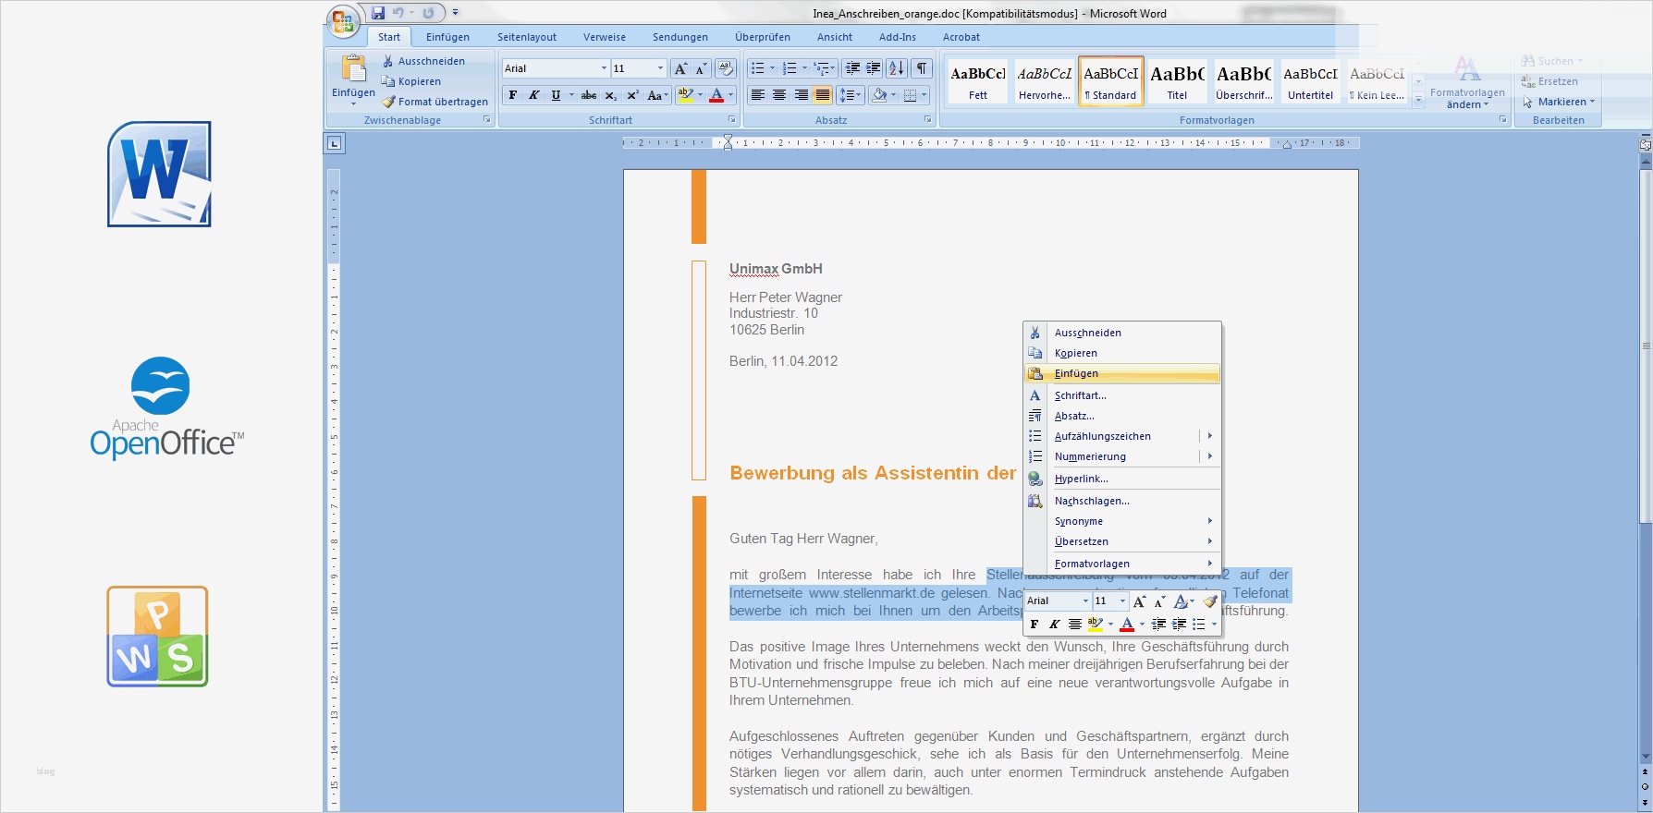Click the strikethrough abc icon in ribbon
The height and width of the screenshot is (813, 1653).
[588, 95]
